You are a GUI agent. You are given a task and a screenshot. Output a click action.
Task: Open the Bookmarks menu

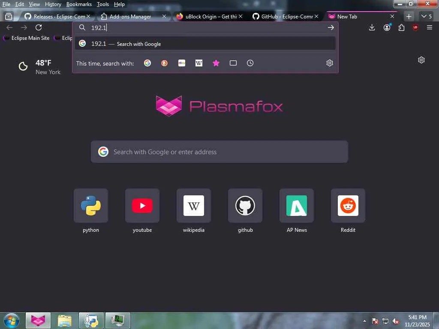pos(79,4)
